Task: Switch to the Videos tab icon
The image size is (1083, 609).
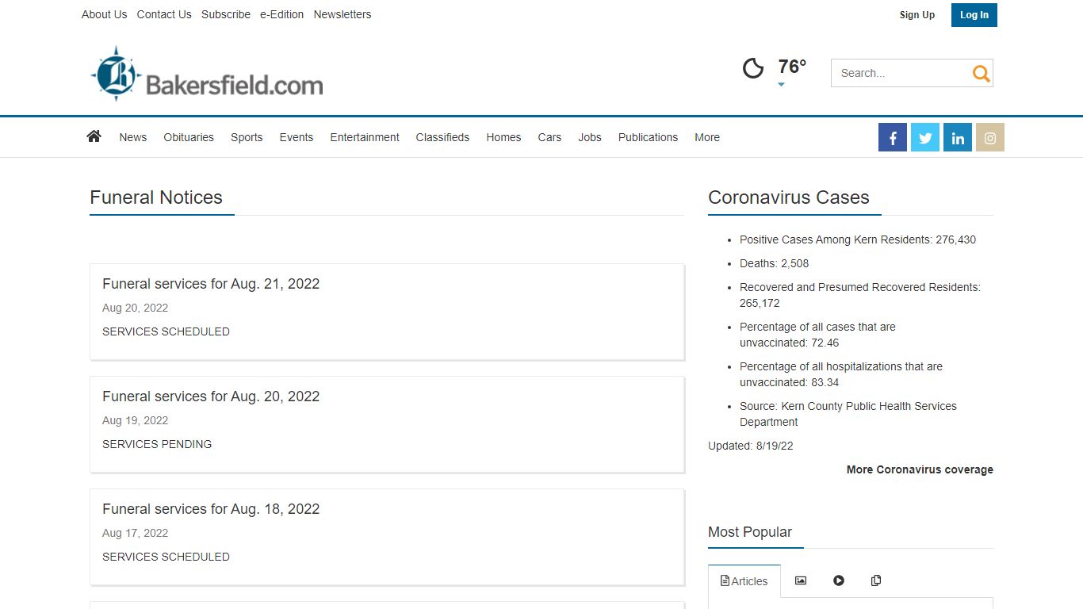Action: tap(839, 580)
